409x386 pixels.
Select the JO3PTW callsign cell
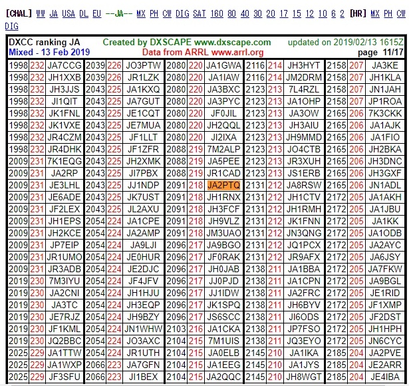point(143,65)
